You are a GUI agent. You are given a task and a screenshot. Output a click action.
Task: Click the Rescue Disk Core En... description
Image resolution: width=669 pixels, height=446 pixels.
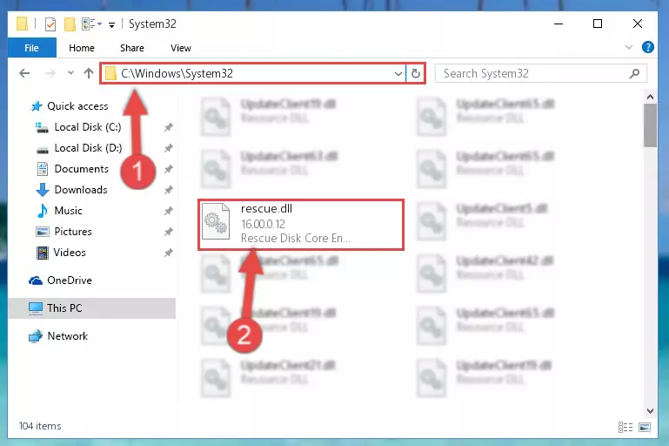tap(295, 238)
